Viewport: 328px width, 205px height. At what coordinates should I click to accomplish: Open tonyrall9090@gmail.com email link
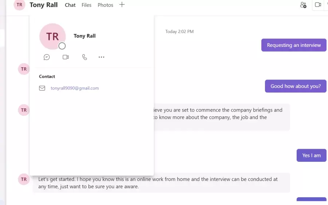tap(75, 88)
